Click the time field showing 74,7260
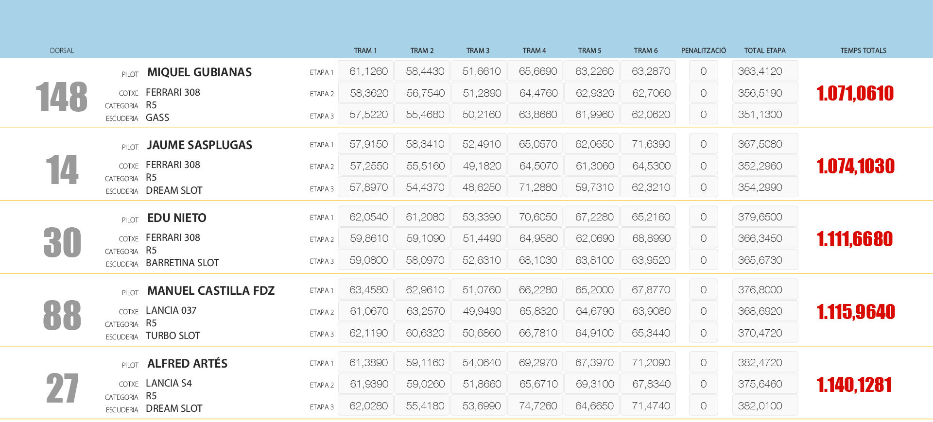Screen dimensions: 933x422 point(537,406)
